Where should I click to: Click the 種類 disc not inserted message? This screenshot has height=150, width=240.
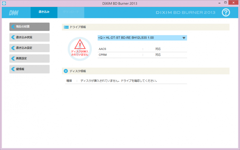[x=118, y=81]
